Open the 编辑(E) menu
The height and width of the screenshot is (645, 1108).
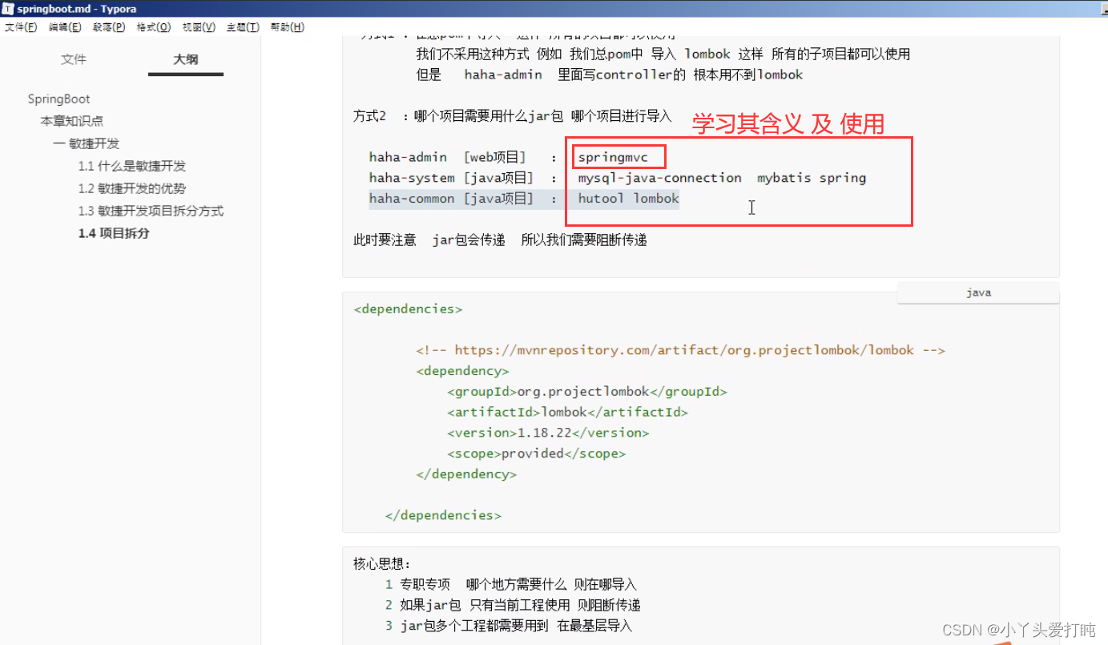point(65,27)
